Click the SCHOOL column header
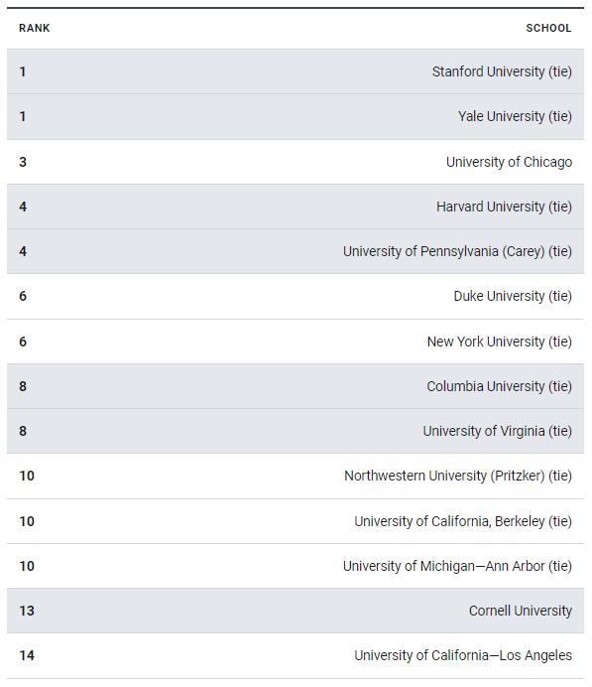592x687 pixels. tap(548, 28)
